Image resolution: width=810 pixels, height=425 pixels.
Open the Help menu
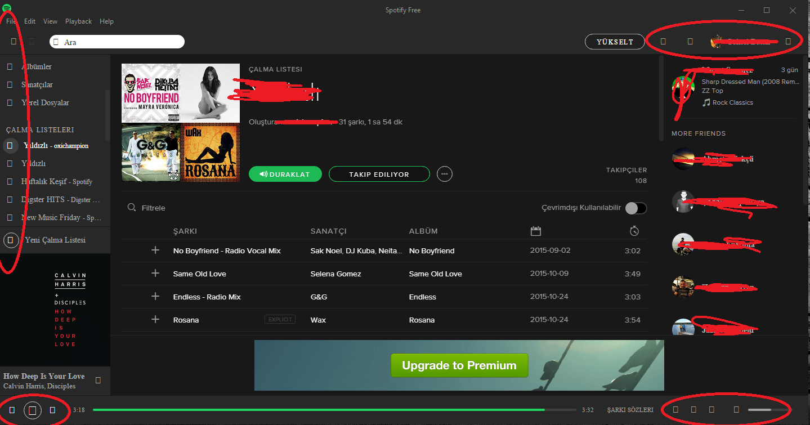pos(106,21)
